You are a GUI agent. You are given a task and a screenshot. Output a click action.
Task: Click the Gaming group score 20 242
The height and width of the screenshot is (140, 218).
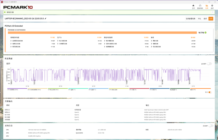193,37
